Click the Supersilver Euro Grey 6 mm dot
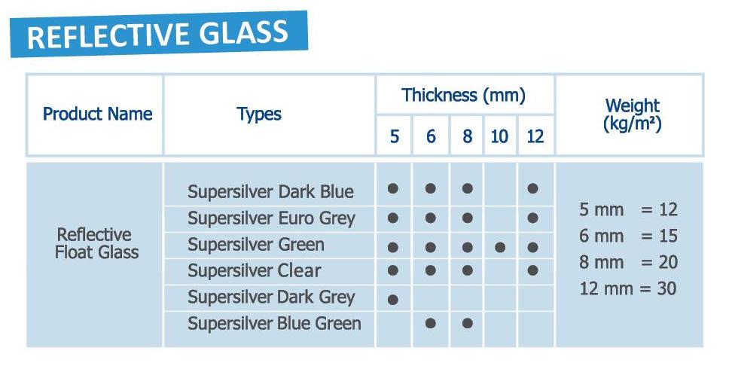 click(x=431, y=218)
